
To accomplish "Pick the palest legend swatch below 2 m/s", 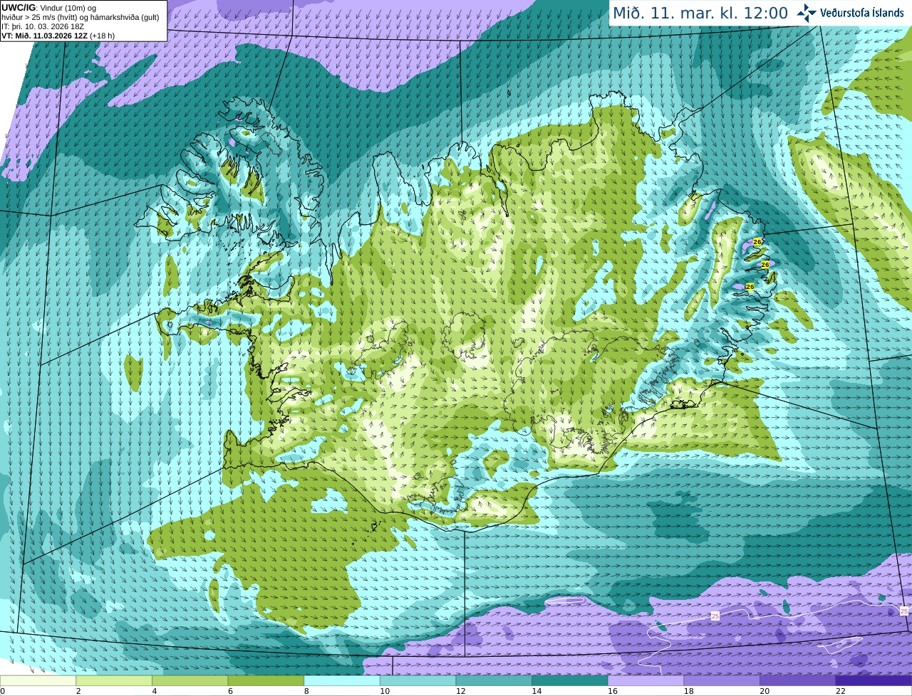I will pos(38,681).
